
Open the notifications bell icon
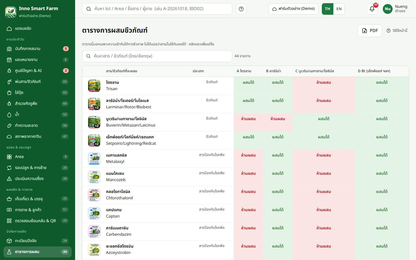click(372, 9)
